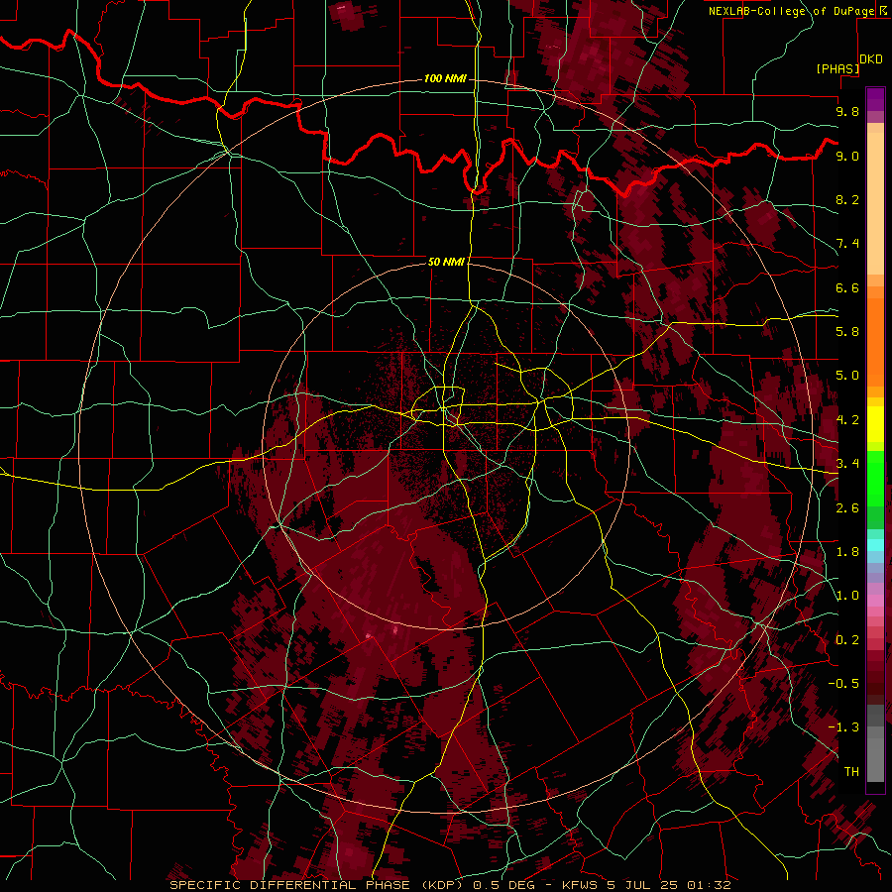Screen dimensions: 892x892
Task: Click the TH label at the scale bottom
Action: click(x=851, y=772)
